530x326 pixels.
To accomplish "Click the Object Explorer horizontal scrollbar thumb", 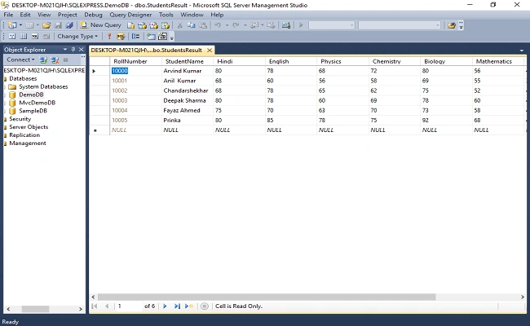I will coord(36,309).
